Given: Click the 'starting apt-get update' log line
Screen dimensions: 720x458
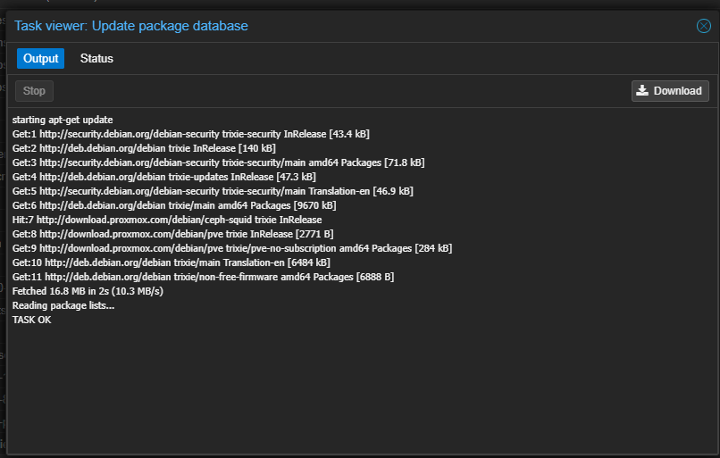Looking at the screenshot, I should [63, 120].
